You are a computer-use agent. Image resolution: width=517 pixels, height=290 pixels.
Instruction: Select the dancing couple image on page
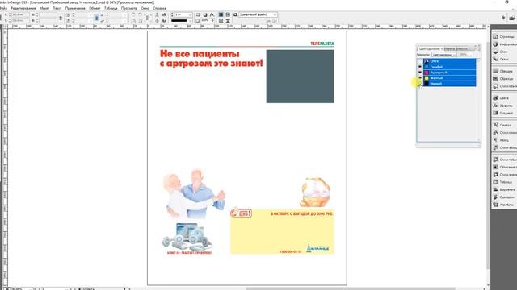[x=195, y=194]
